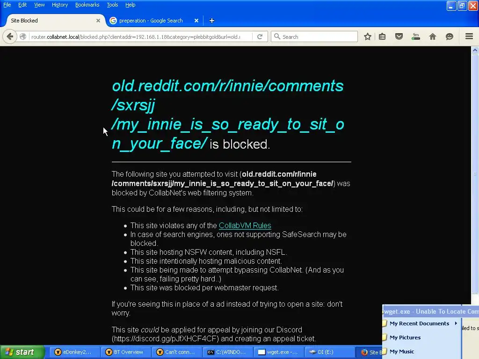Save page to Pocket icon
479x359 pixels.
click(399, 36)
